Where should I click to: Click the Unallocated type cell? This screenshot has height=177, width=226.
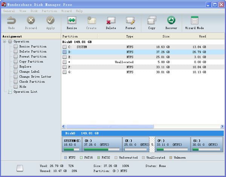point(124,62)
